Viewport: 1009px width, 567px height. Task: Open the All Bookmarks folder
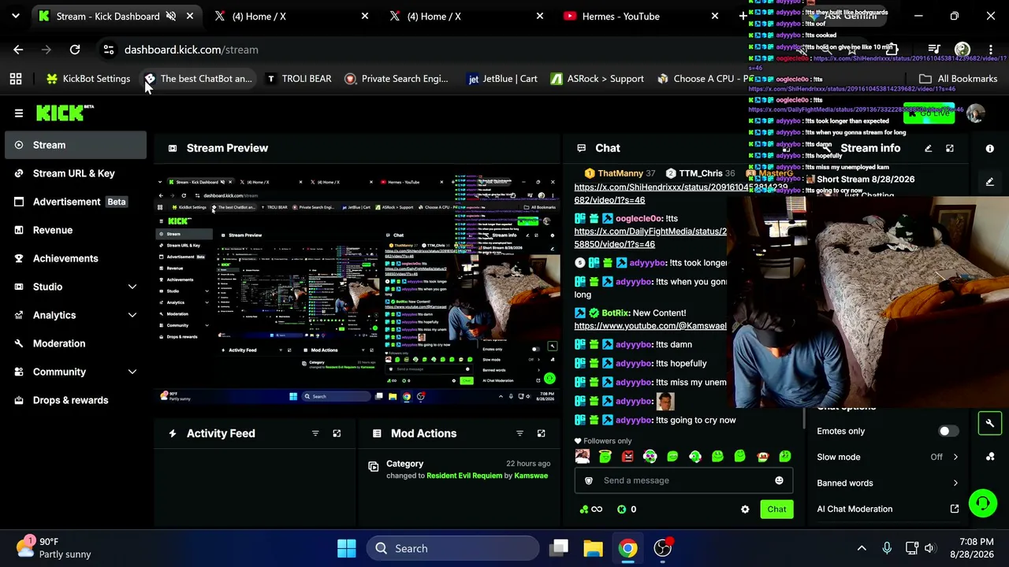959,79
